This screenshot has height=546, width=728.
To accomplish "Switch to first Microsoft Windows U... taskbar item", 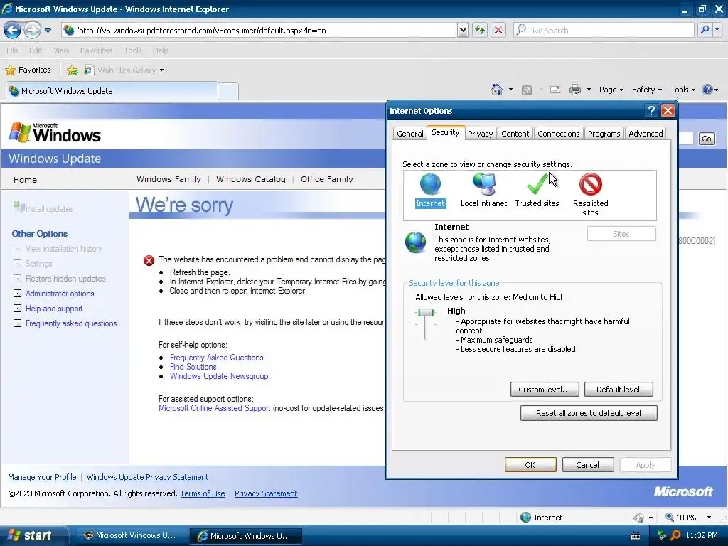I will click(x=131, y=535).
